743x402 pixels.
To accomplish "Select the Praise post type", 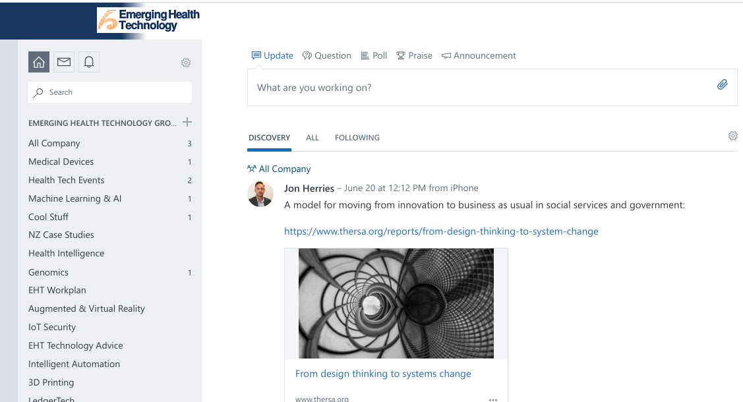I will point(414,55).
